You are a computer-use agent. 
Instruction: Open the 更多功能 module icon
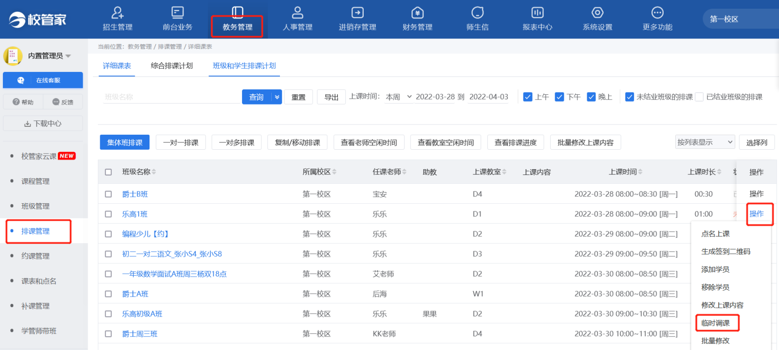click(657, 12)
